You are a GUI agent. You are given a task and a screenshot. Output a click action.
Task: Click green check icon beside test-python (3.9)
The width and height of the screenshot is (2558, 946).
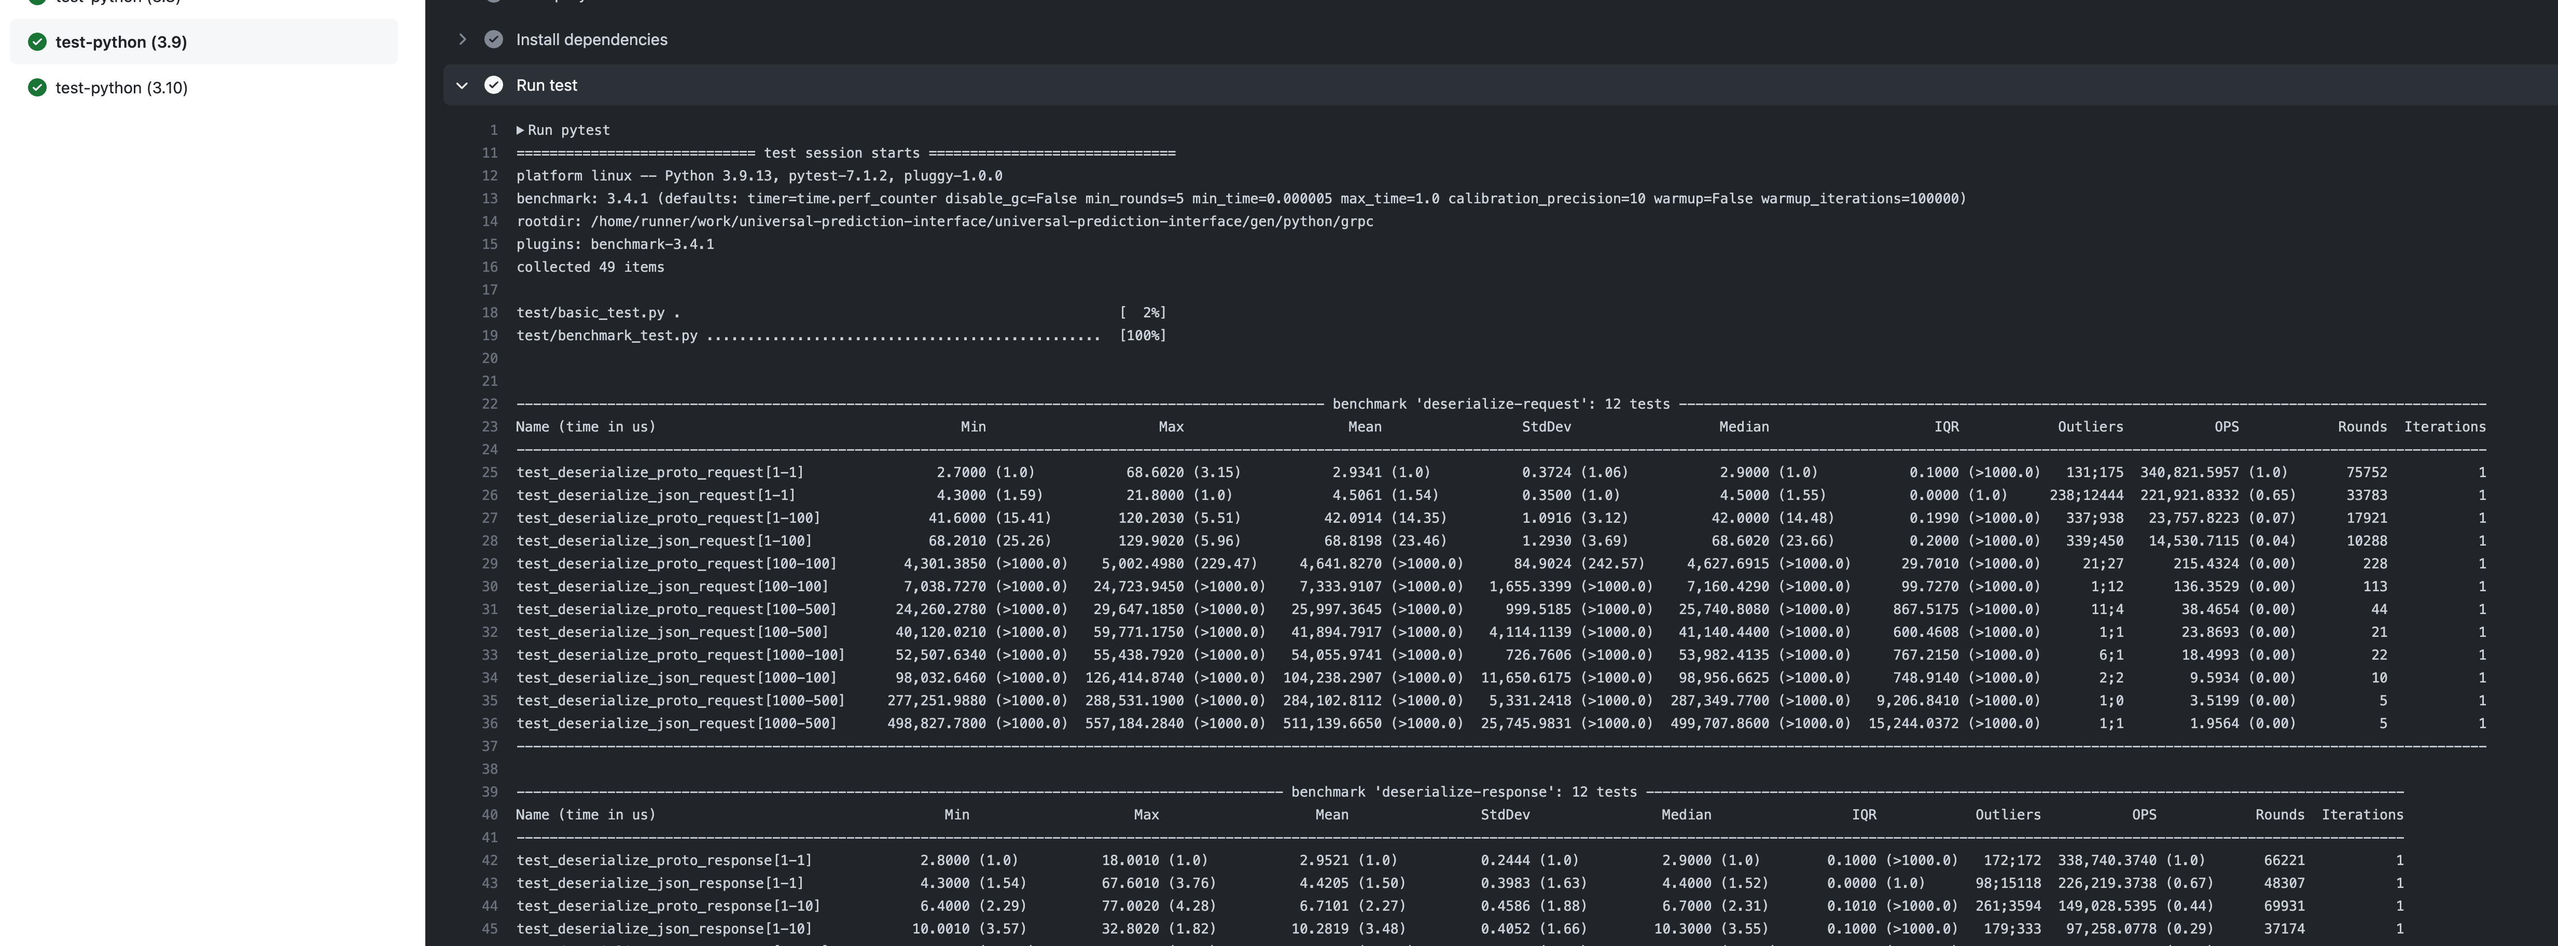click(x=38, y=41)
